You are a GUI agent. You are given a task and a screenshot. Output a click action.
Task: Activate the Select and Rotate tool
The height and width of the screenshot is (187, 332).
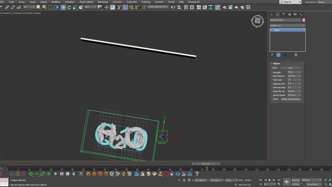click(69, 7)
